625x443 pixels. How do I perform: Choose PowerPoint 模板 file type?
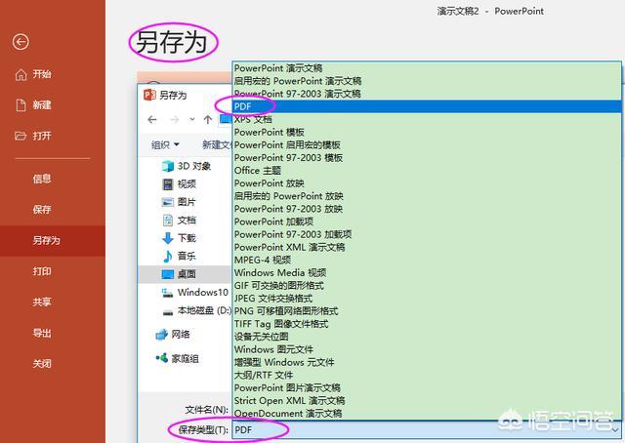point(427,132)
